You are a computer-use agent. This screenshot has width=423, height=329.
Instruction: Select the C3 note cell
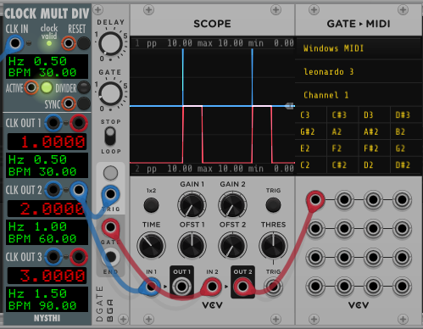(311, 114)
